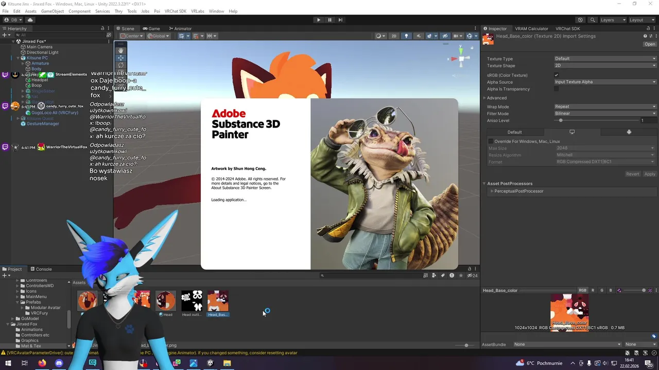Open the Component menu
The width and height of the screenshot is (659, 370).
pos(79,11)
